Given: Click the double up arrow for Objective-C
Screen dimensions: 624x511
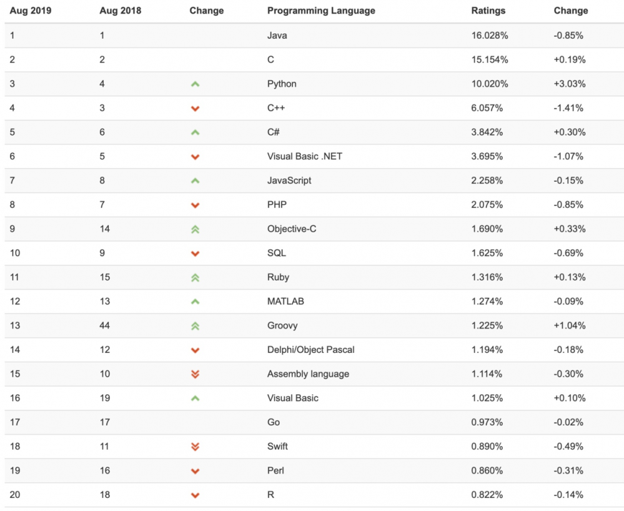Looking at the screenshot, I should tap(195, 229).
